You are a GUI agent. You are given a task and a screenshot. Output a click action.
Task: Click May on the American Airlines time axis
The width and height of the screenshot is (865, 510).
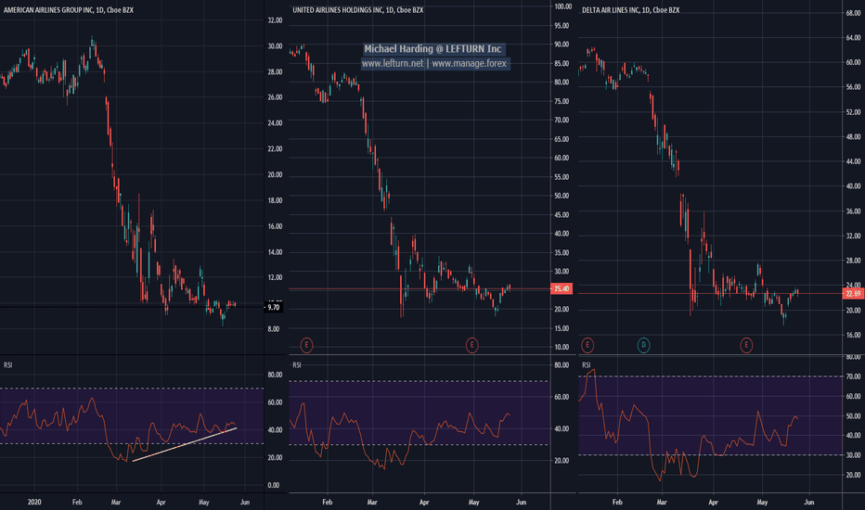pyautogui.click(x=203, y=503)
